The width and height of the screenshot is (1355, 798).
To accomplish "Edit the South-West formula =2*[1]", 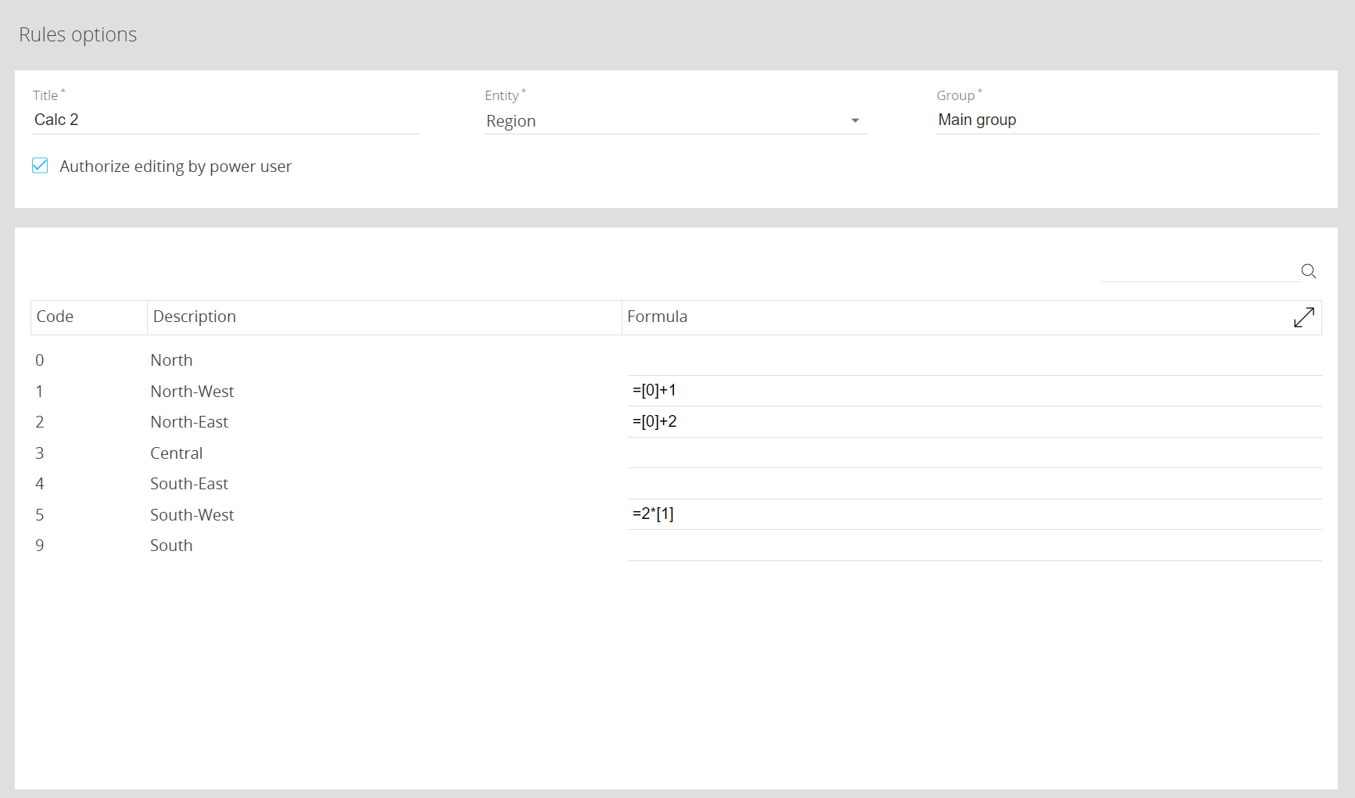I will tap(973, 514).
